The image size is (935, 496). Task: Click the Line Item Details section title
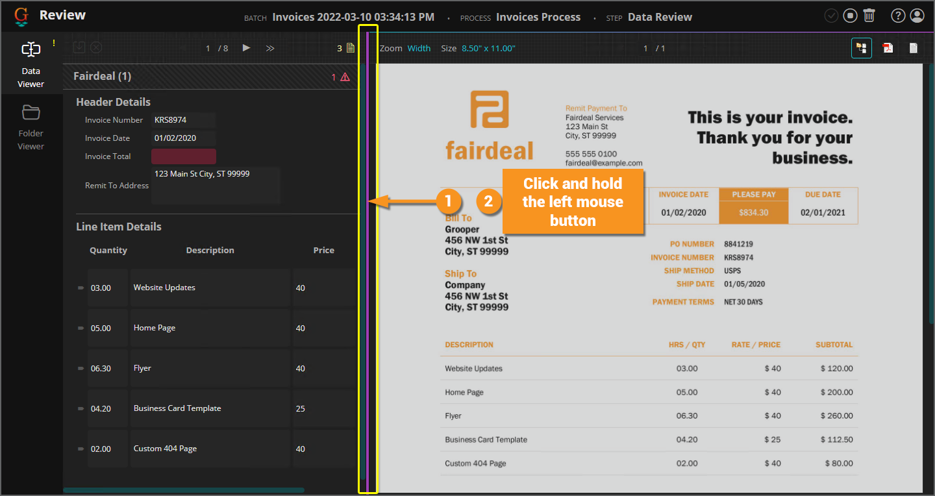click(x=119, y=227)
